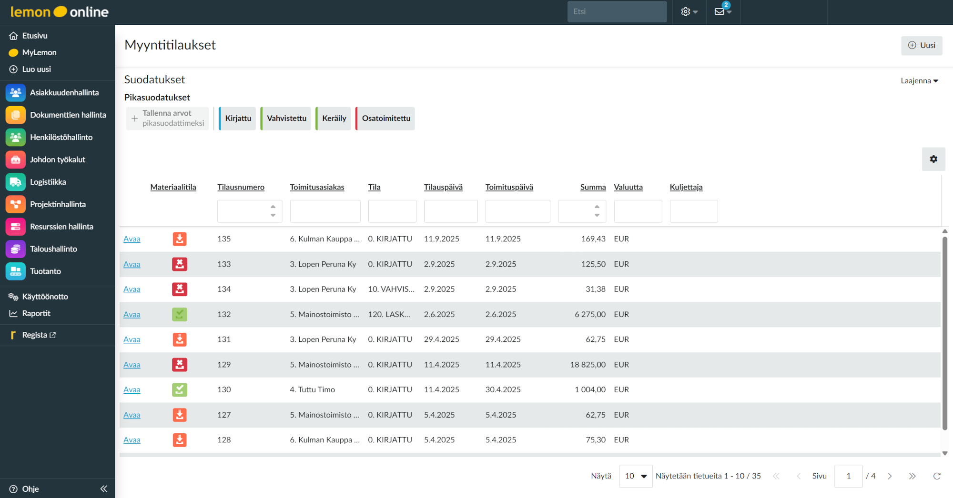Open the rows-per-page dropdown
The height and width of the screenshot is (498, 953).
tap(636, 476)
